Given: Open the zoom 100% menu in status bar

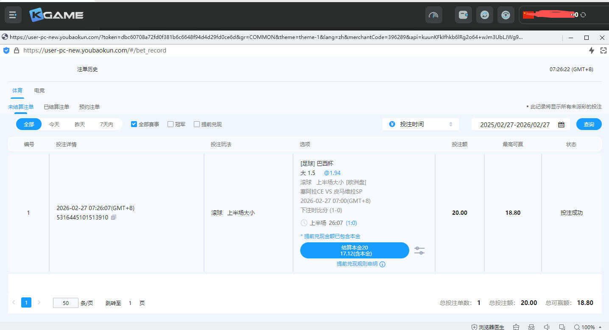Looking at the screenshot, I should tap(584, 327).
